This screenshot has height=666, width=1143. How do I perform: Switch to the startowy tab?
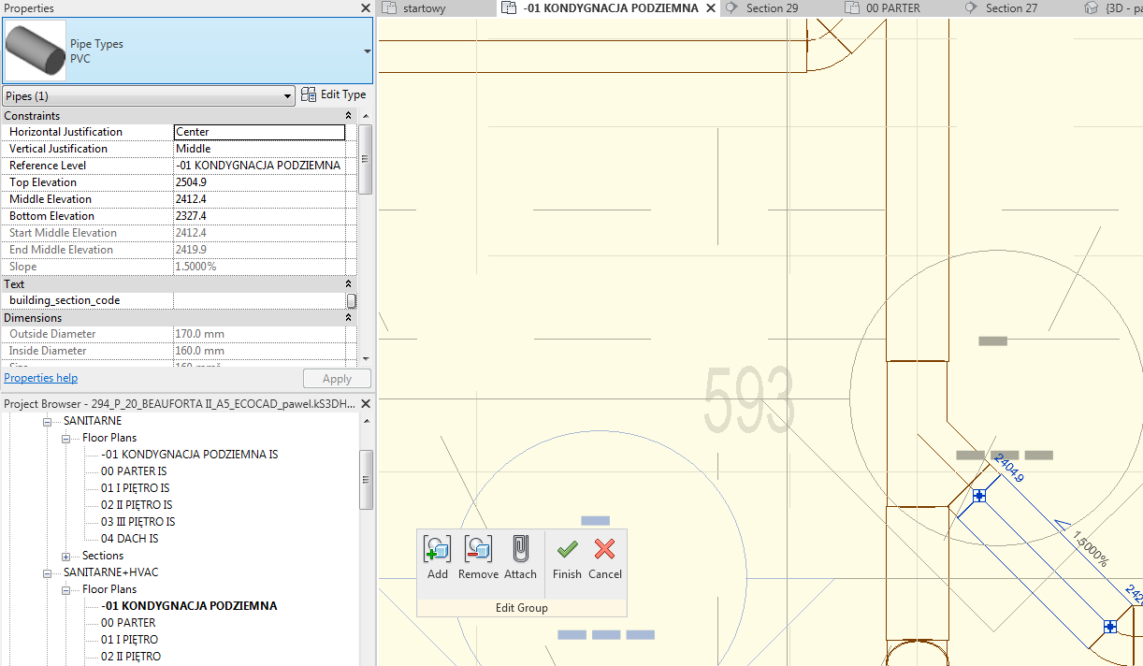pos(424,8)
